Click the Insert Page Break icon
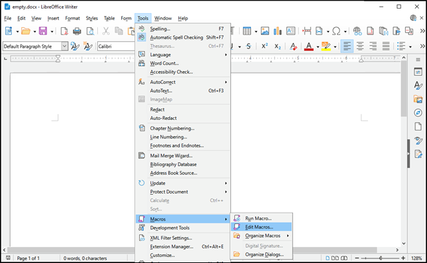 click(x=307, y=31)
